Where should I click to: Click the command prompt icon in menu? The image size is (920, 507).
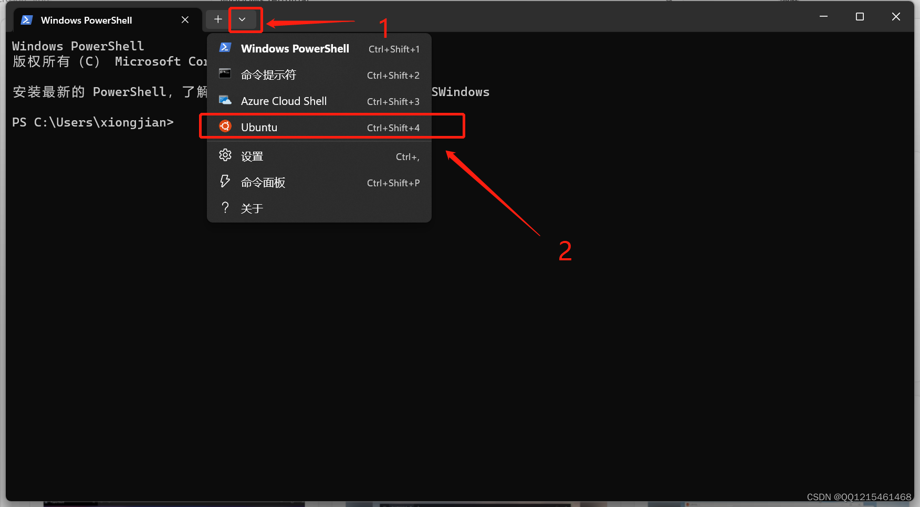(x=225, y=74)
